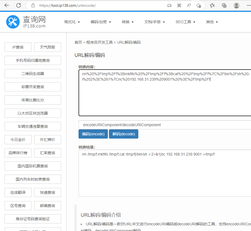Click the URL解码/编码 breadcrumb text
Screen dimensions: 251x231
click(x=129, y=42)
